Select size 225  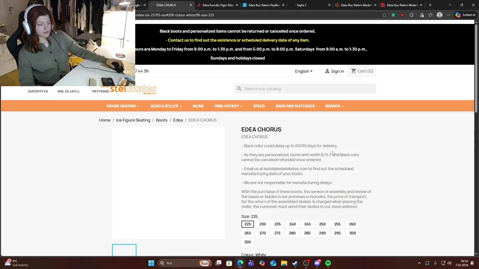[x=247, y=224]
